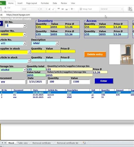
Task: Expand the Article in stock dropdown
Action: point(29,61)
